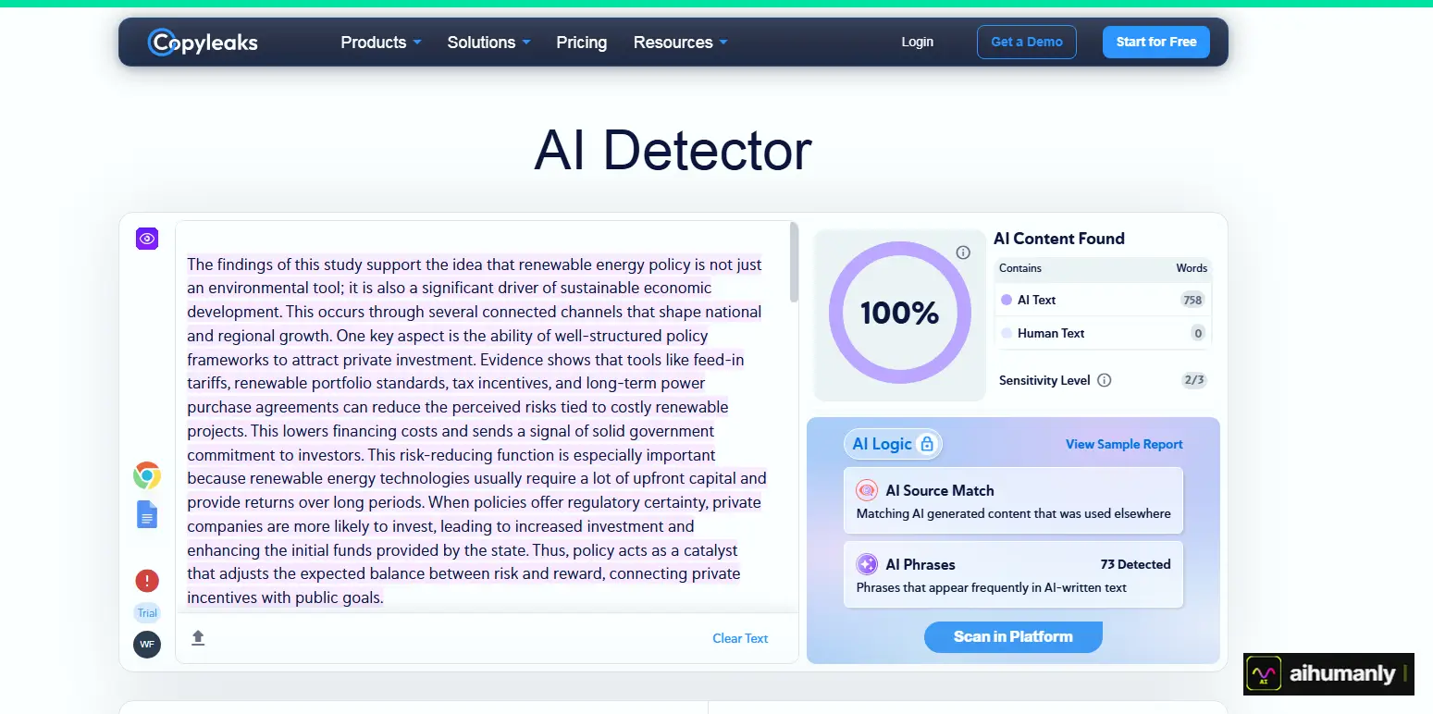Click the Human Text legend dot
Screen dimensions: 1433x714
[1007, 333]
